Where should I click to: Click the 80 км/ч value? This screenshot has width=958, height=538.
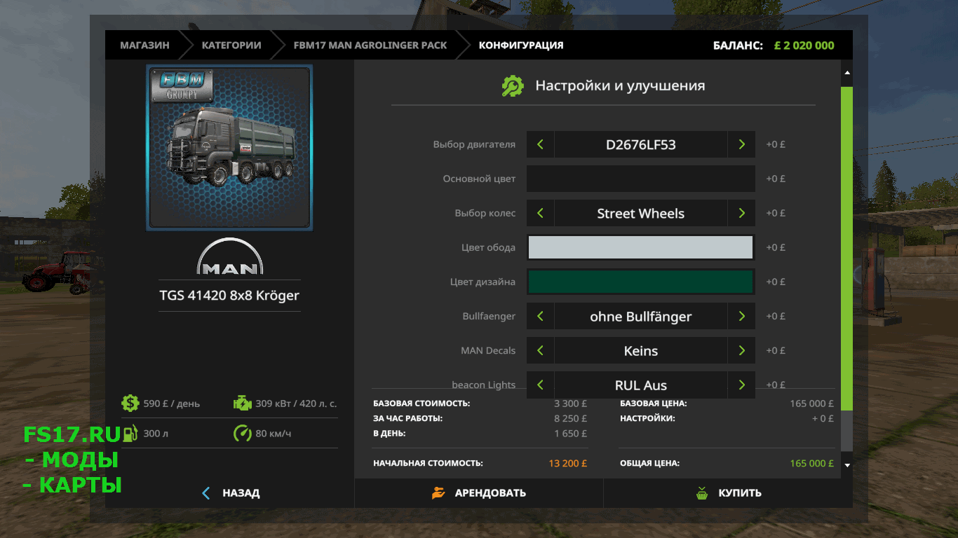point(274,434)
